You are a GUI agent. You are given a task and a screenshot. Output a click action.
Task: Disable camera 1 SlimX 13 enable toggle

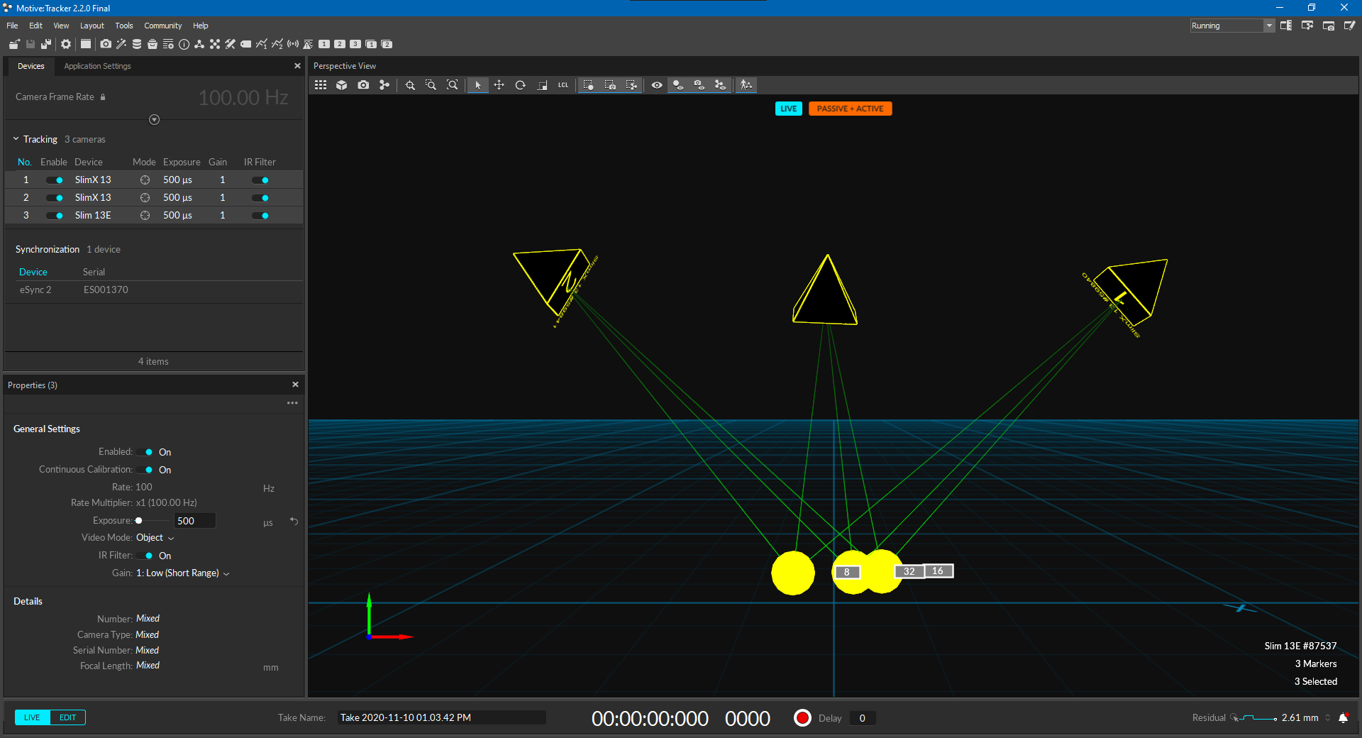coord(55,180)
